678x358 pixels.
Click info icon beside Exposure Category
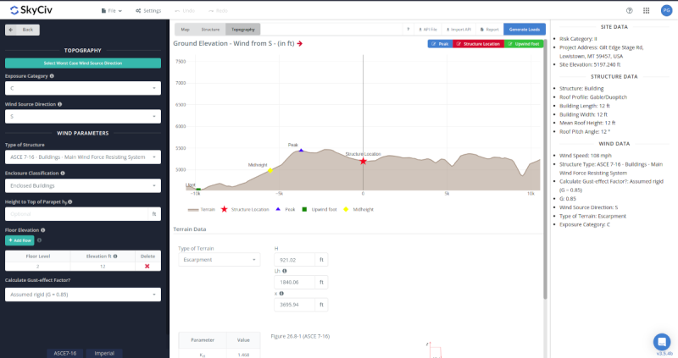pyautogui.click(x=52, y=75)
